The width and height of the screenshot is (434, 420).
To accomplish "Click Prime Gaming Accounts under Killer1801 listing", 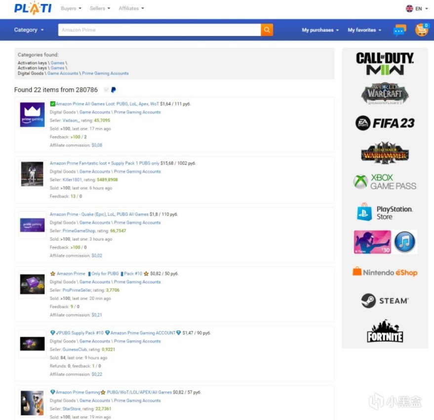I will pos(137,172).
